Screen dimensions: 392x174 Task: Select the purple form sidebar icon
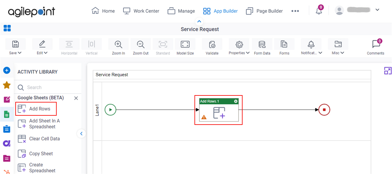(7, 158)
